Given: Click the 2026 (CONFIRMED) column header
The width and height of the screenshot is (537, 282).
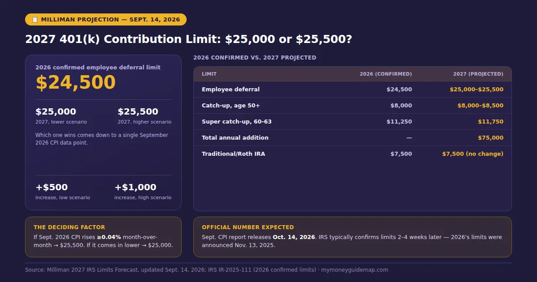Looking at the screenshot, I should pos(386,74).
